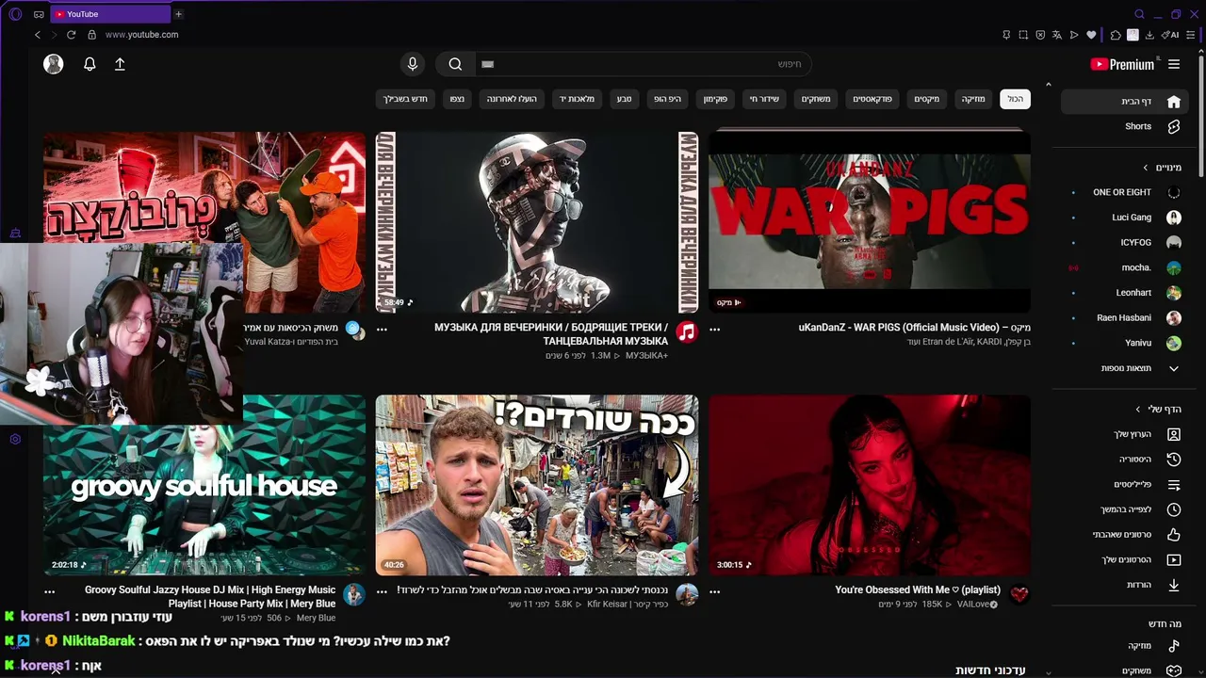The image size is (1206, 678).
Task: Open the translate page icon
Action: pyautogui.click(x=1057, y=35)
